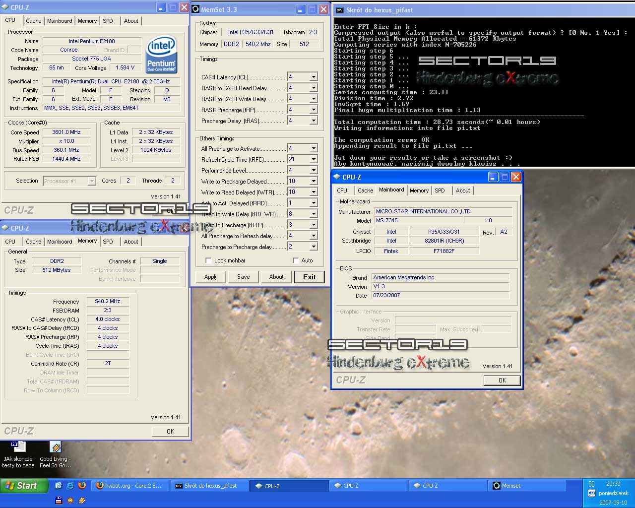Click Save in MemSet
The image size is (635, 508).
tap(244, 277)
